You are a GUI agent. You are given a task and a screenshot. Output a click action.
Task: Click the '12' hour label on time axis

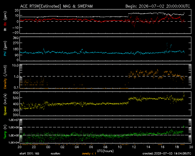tap(134, 147)
